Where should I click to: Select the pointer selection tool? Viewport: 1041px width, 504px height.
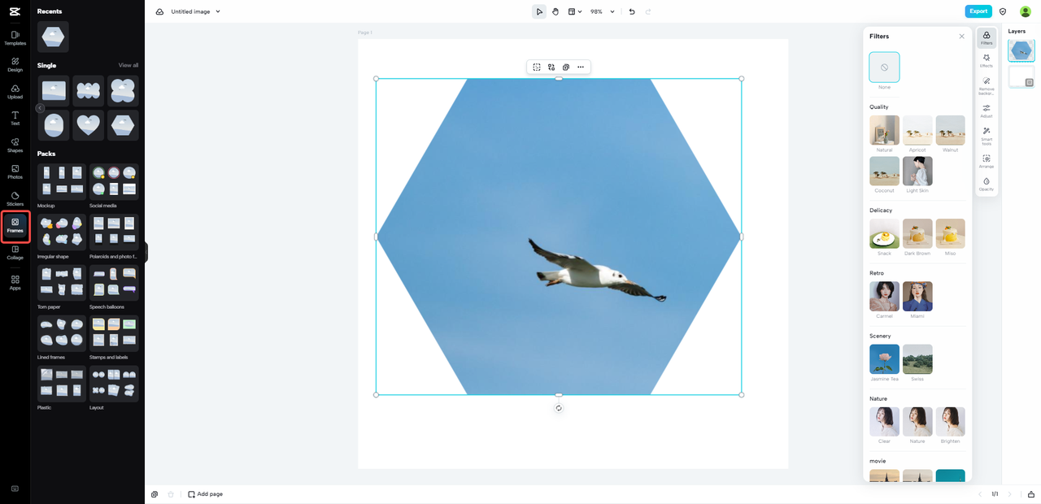point(539,11)
